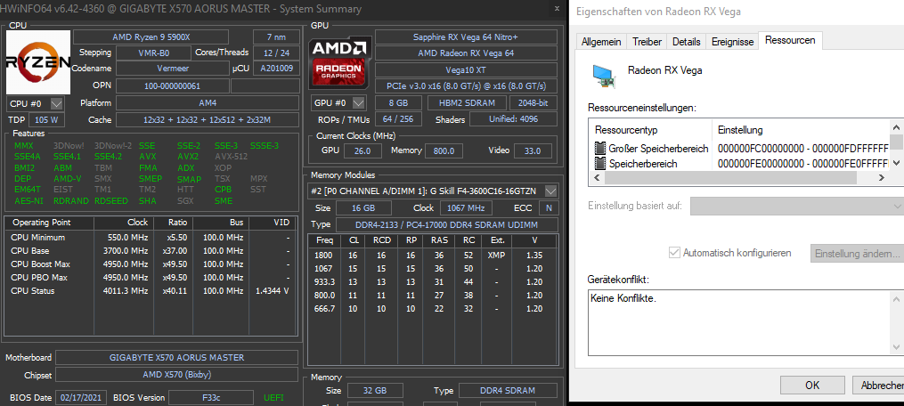Close the HWiNFO64 System Summary window
Viewport: 904px width, 406px height.
[557, 9]
